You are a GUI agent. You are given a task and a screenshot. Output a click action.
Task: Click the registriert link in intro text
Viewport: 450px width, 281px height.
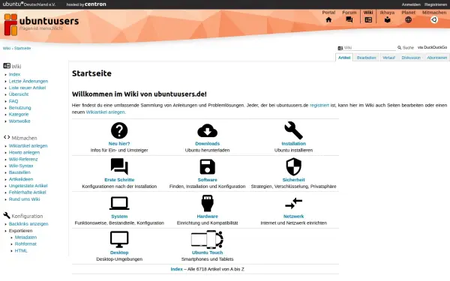[x=319, y=105]
